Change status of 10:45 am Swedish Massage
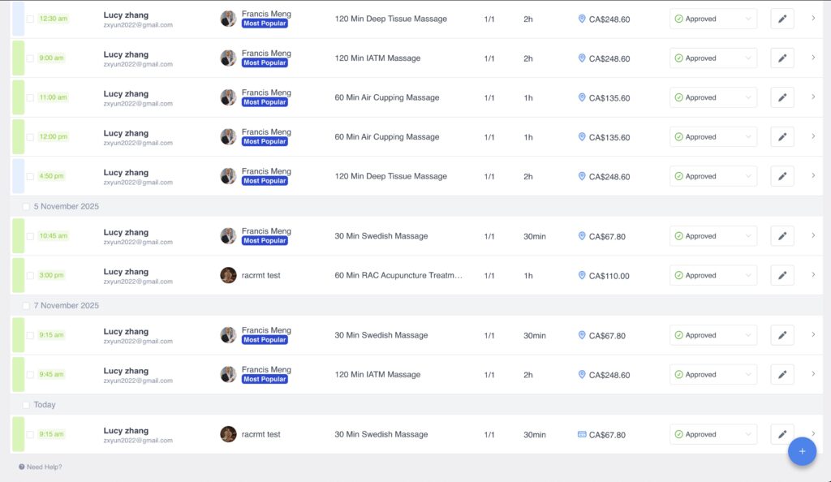 (713, 236)
